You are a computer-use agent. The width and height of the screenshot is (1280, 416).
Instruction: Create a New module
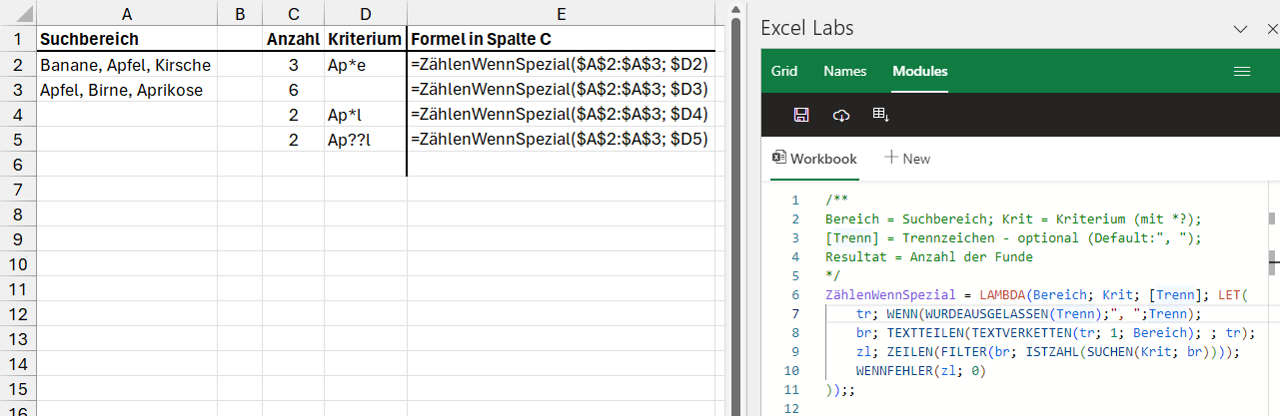click(x=907, y=159)
